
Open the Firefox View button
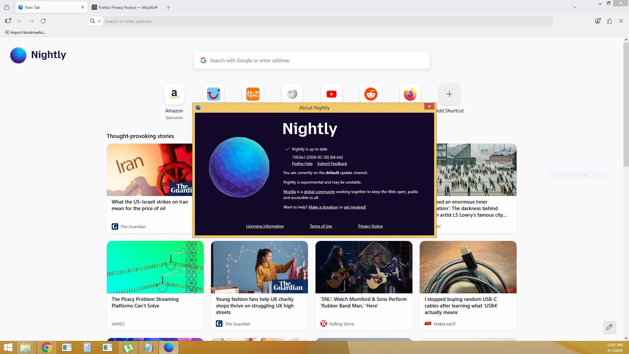[7, 7]
